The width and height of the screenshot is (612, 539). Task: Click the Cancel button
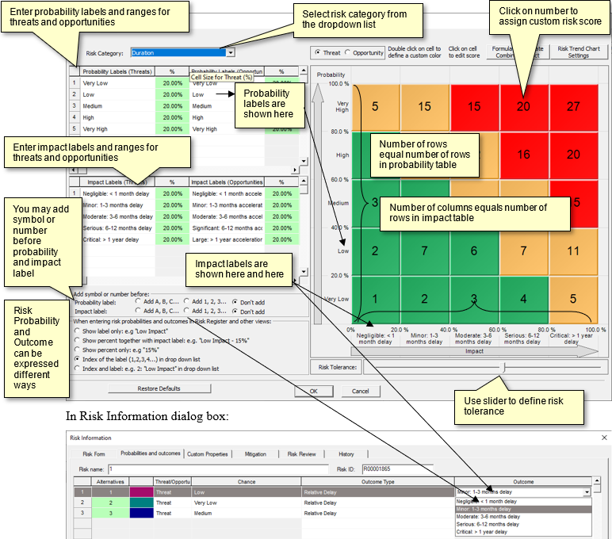coord(360,391)
